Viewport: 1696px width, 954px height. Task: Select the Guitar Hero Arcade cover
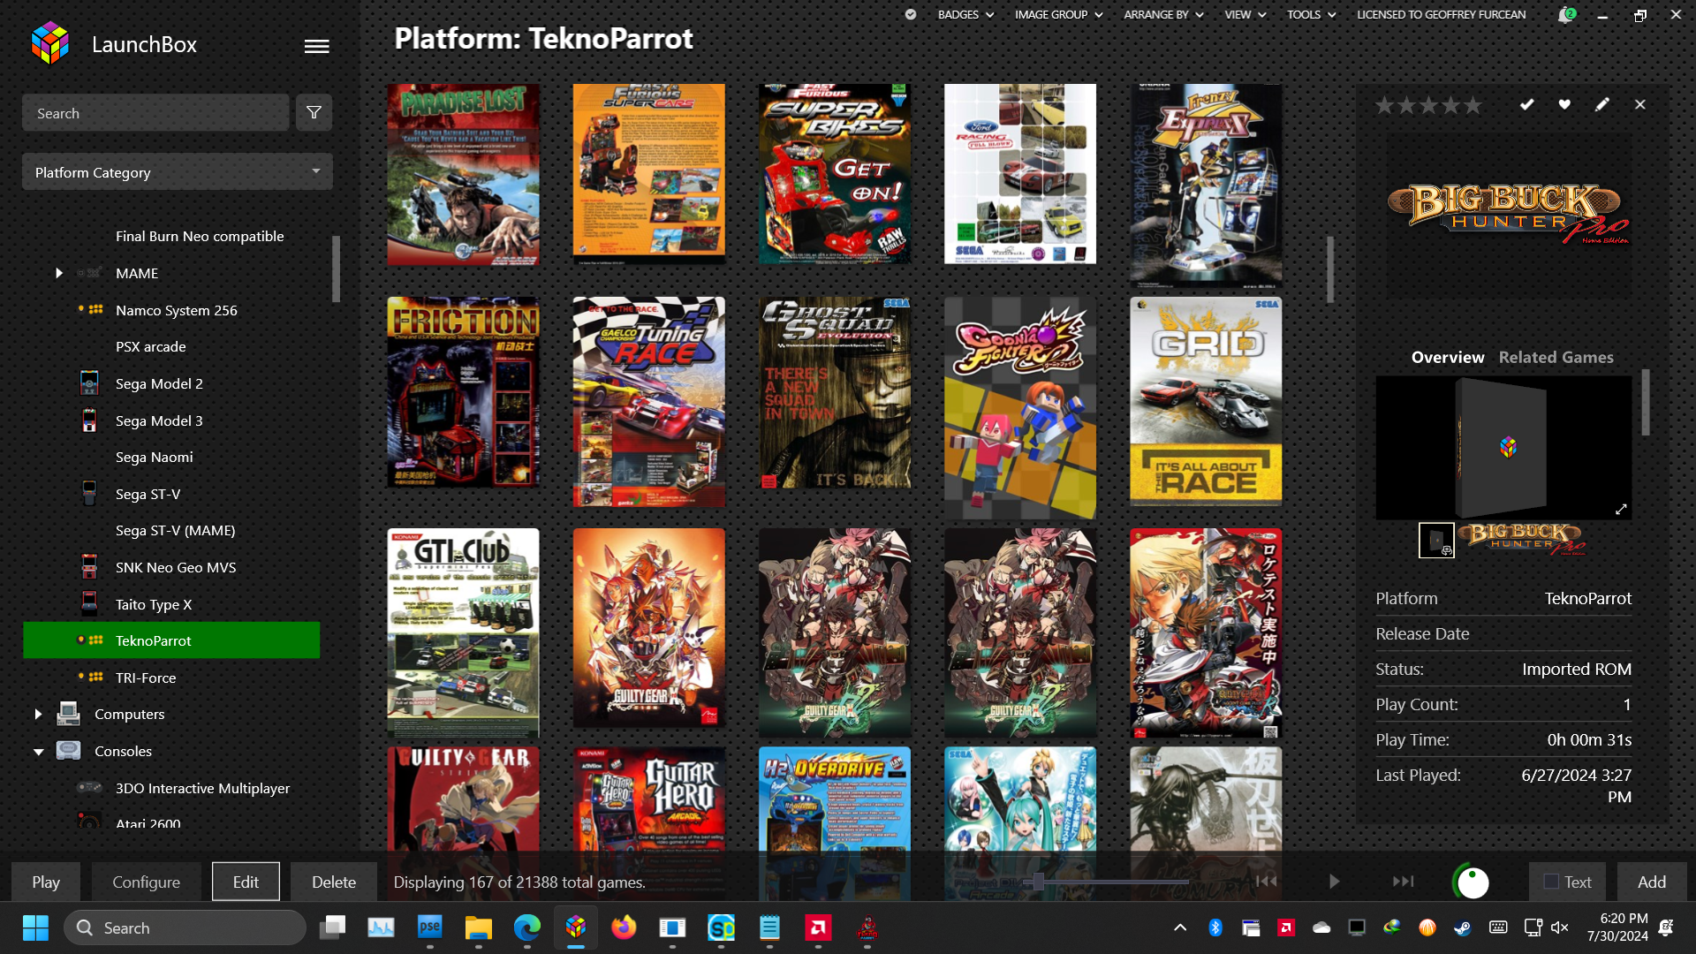(x=649, y=821)
